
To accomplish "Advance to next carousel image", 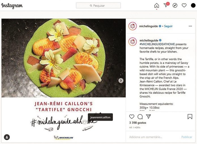I will [x=121, y=80].
